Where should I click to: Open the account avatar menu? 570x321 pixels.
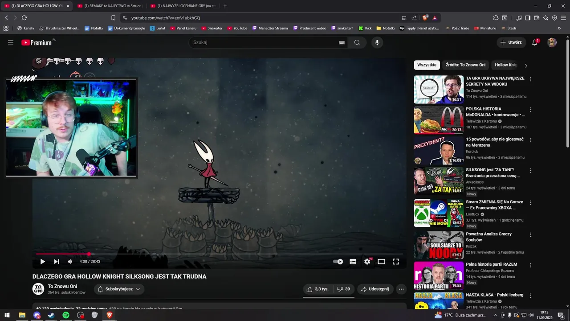[x=552, y=42]
